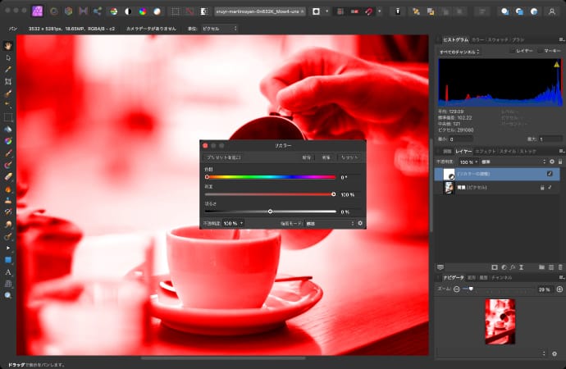Screen dimensions: 566x369
Task: Click the gear icon in the Recolor dialog
Action: [x=360, y=223]
